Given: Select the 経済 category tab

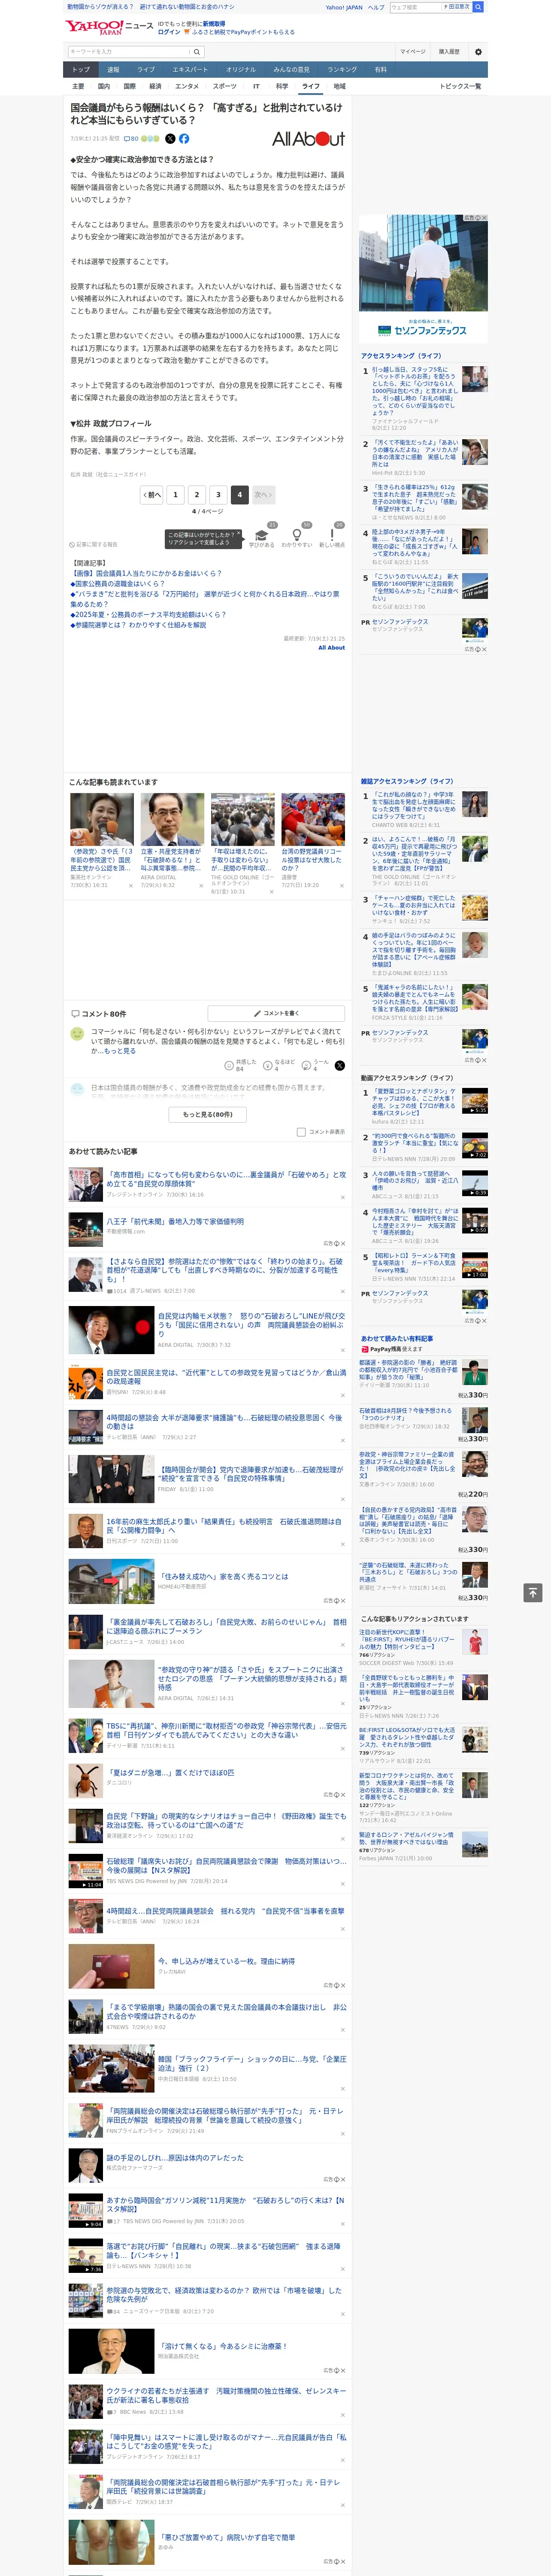Looking at the screenshot, I should point(155,86).
